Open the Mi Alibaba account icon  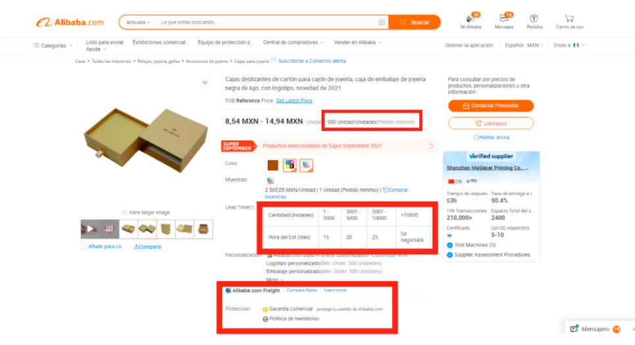point(470,18)
